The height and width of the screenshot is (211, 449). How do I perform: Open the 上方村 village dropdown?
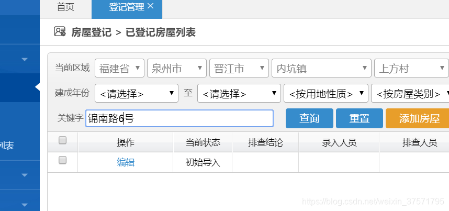tap(411, 68)
